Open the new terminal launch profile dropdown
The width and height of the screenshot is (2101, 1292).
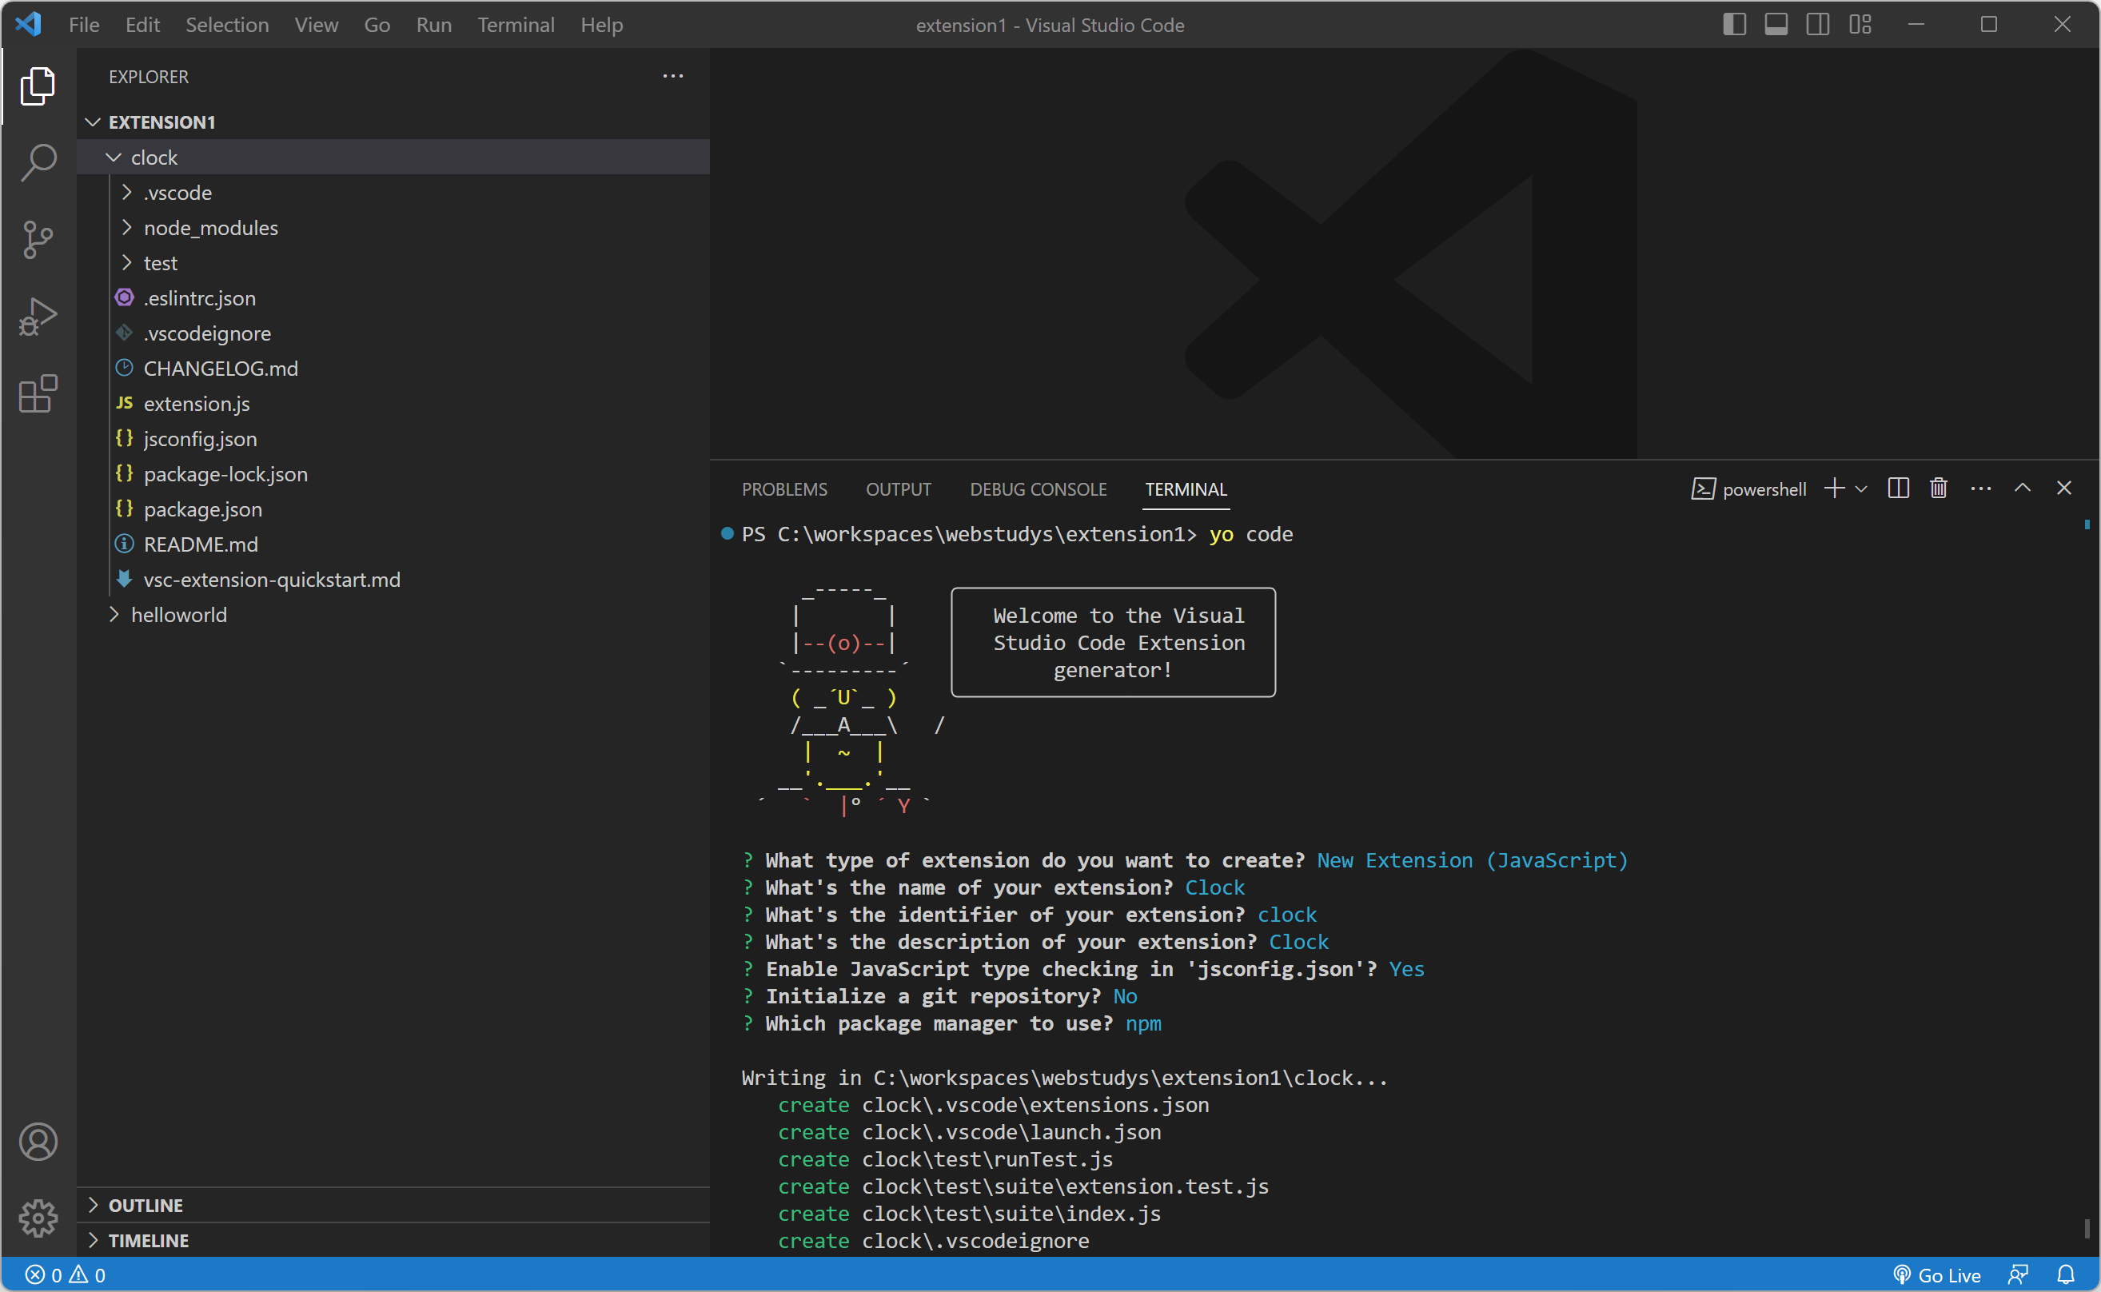[x=1862, y=488]
